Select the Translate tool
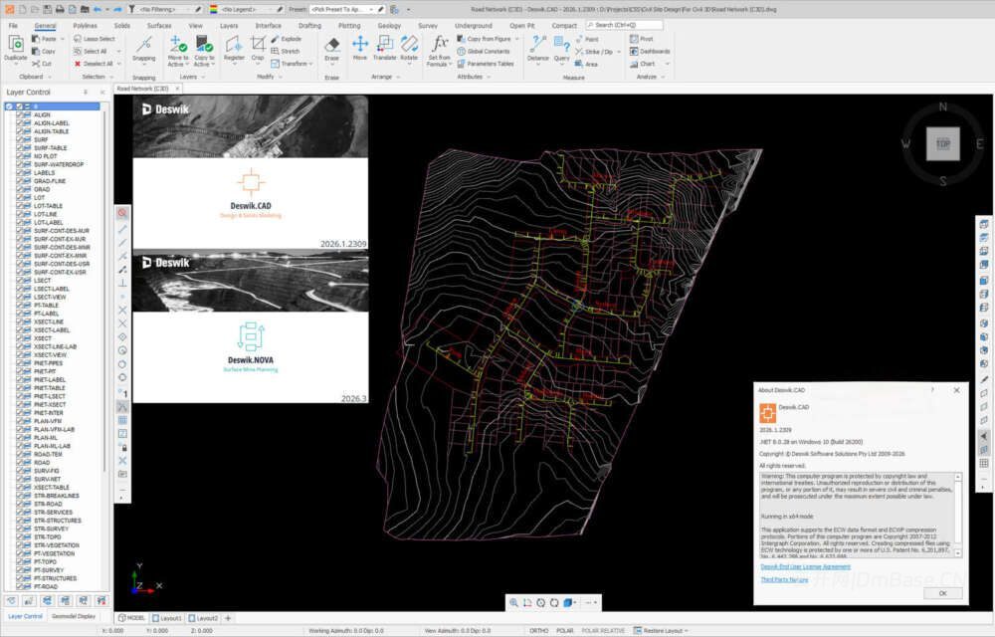The width and height of the screenshot is (995, 637). click(384, 49)
